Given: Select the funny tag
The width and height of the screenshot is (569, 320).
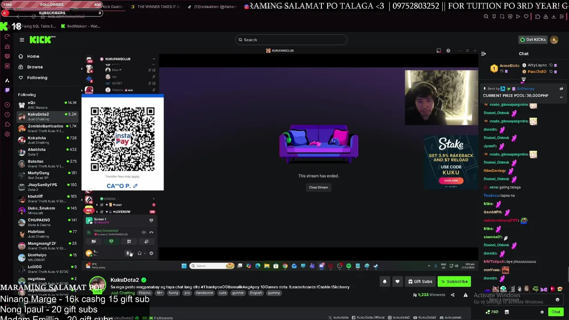Looking at the screenshot, I should click(x=173, y=293).
